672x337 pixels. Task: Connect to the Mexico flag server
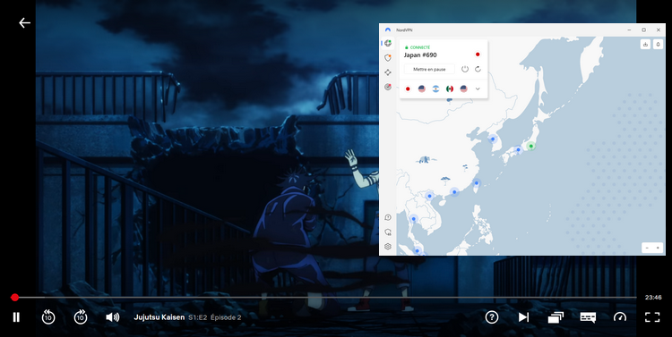pyautogui.click(x=450, y=89)
